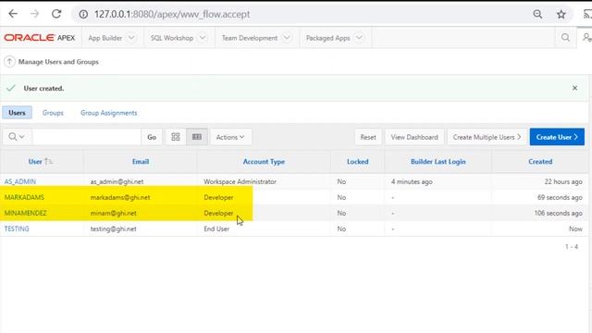Screen dimensions: 592x333
Task: Switch to the Group Assignments tab
Action: (109, 113)
